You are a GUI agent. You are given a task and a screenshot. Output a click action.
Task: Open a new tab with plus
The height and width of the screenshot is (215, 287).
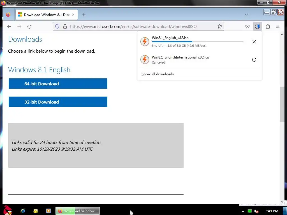(84, 15)
